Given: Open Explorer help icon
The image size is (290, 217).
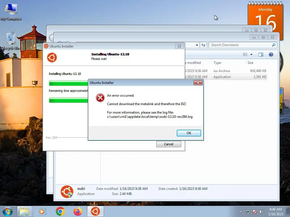Looking at the screenshot, I should (271, 55).
